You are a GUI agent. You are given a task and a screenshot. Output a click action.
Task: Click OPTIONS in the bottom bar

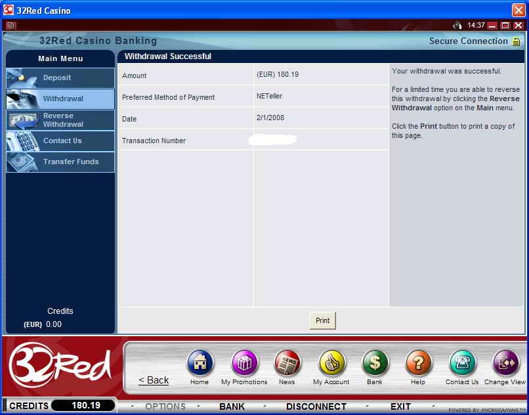point(165,406)
